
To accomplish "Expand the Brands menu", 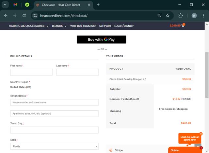I will pos(59,26).
